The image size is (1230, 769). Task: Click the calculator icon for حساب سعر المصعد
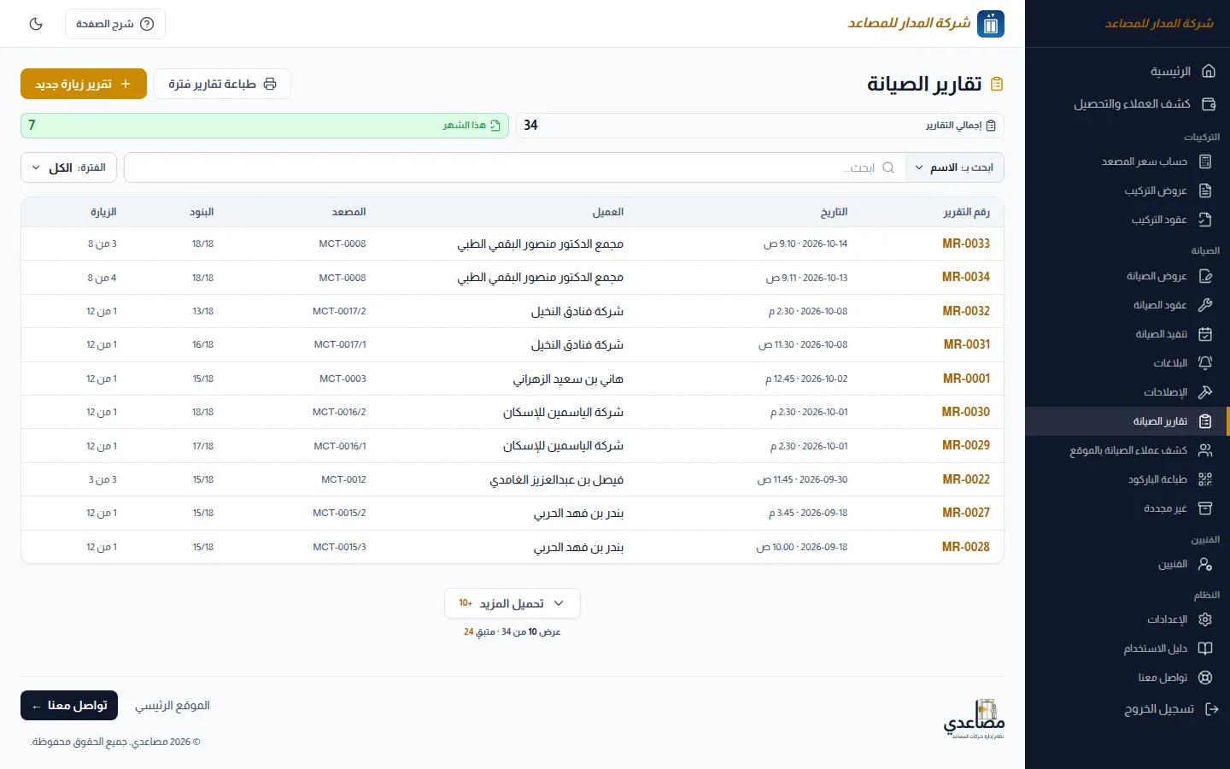(1205, 161)
